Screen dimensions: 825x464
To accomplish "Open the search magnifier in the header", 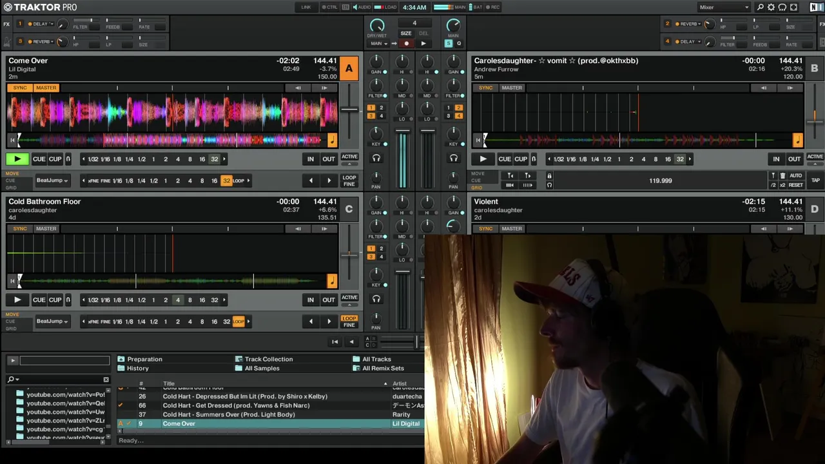I will [760, 7].
